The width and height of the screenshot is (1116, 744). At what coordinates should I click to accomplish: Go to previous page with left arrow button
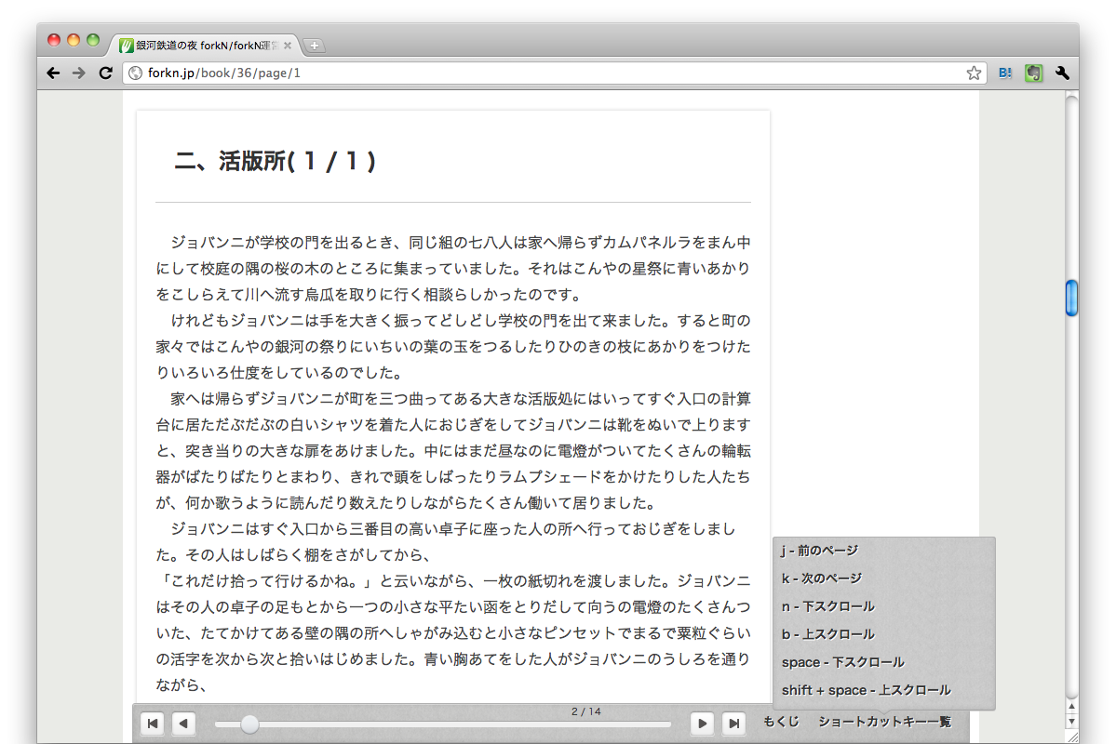(183, 724)
